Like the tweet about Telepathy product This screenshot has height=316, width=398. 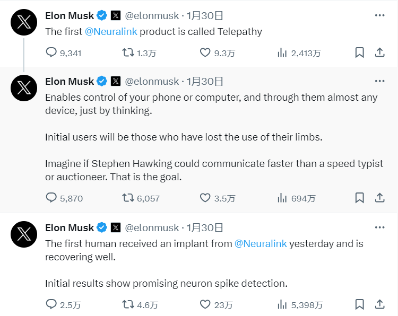pos(205,52)
